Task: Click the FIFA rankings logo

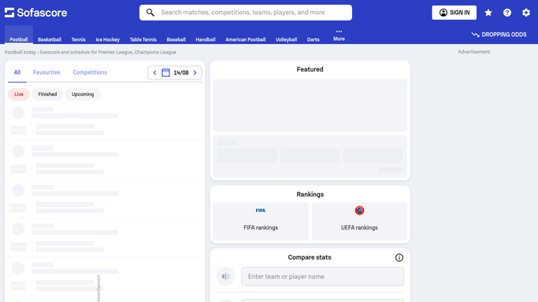Action: pos(261,210)
